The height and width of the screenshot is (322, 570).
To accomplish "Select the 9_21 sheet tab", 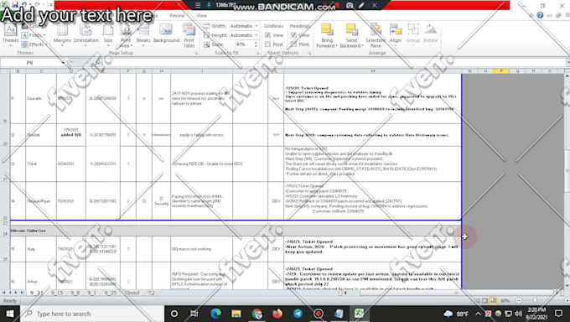I will point(36,293).
